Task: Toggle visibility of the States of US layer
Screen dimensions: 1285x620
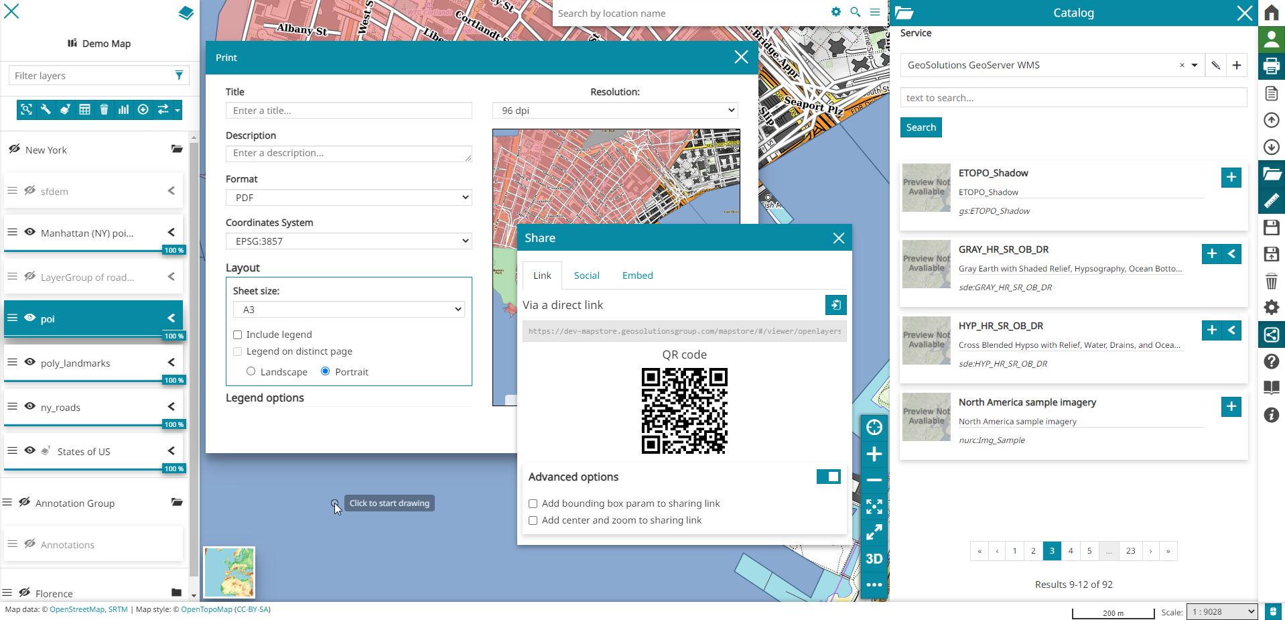Action: click(29, 450)
